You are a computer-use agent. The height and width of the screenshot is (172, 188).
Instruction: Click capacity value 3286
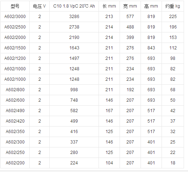(x=74, y=17)
